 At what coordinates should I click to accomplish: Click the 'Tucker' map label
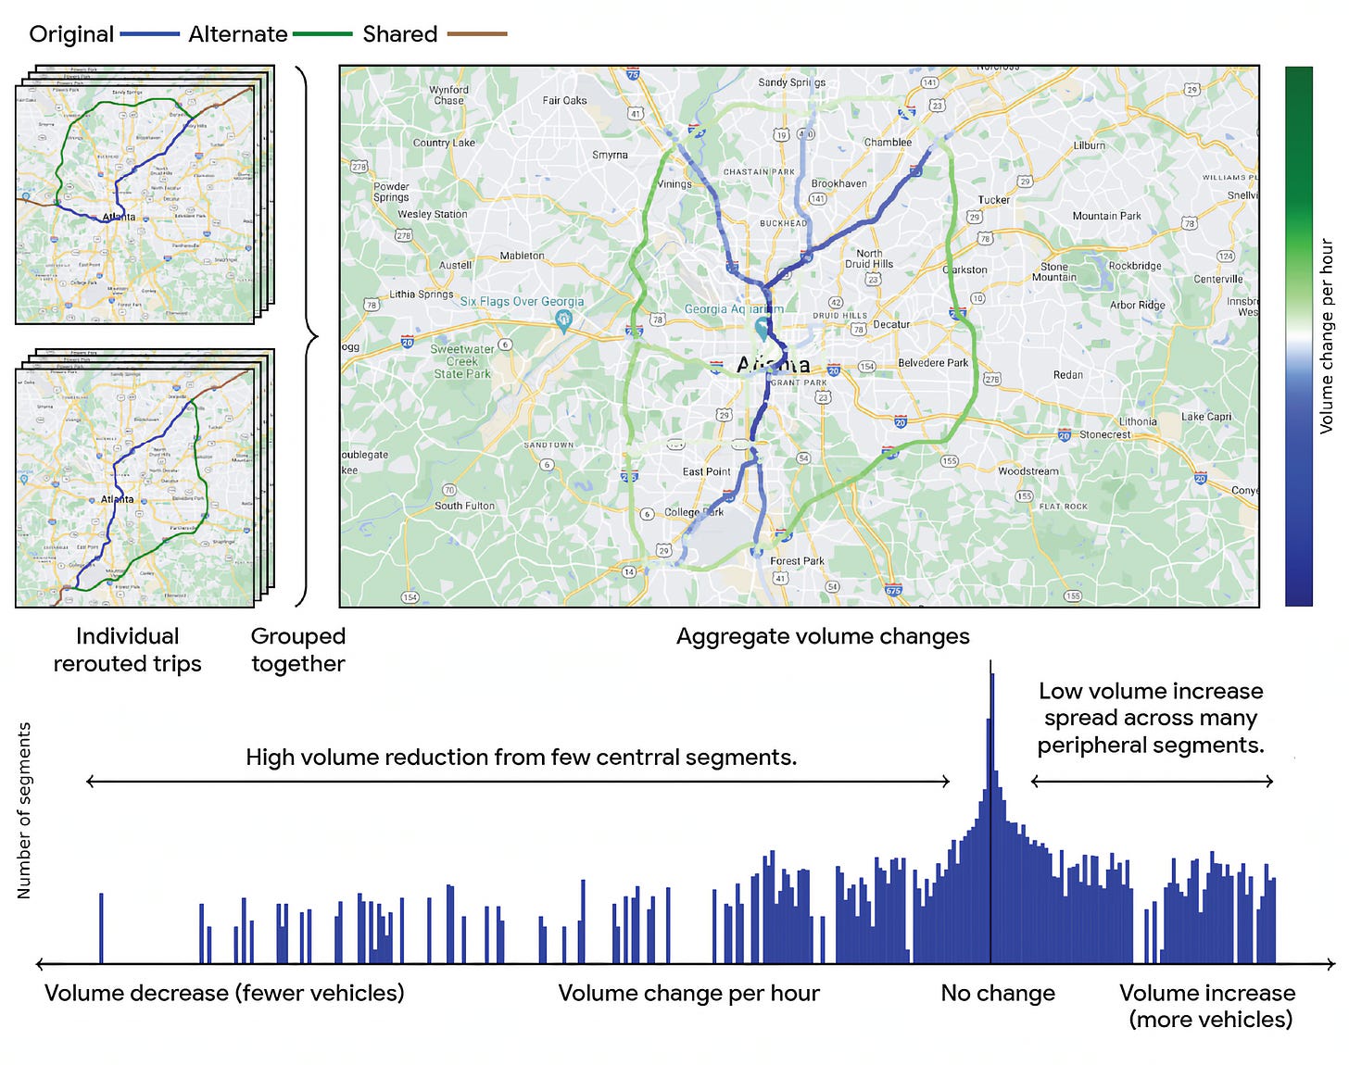[x=994, y=200]
